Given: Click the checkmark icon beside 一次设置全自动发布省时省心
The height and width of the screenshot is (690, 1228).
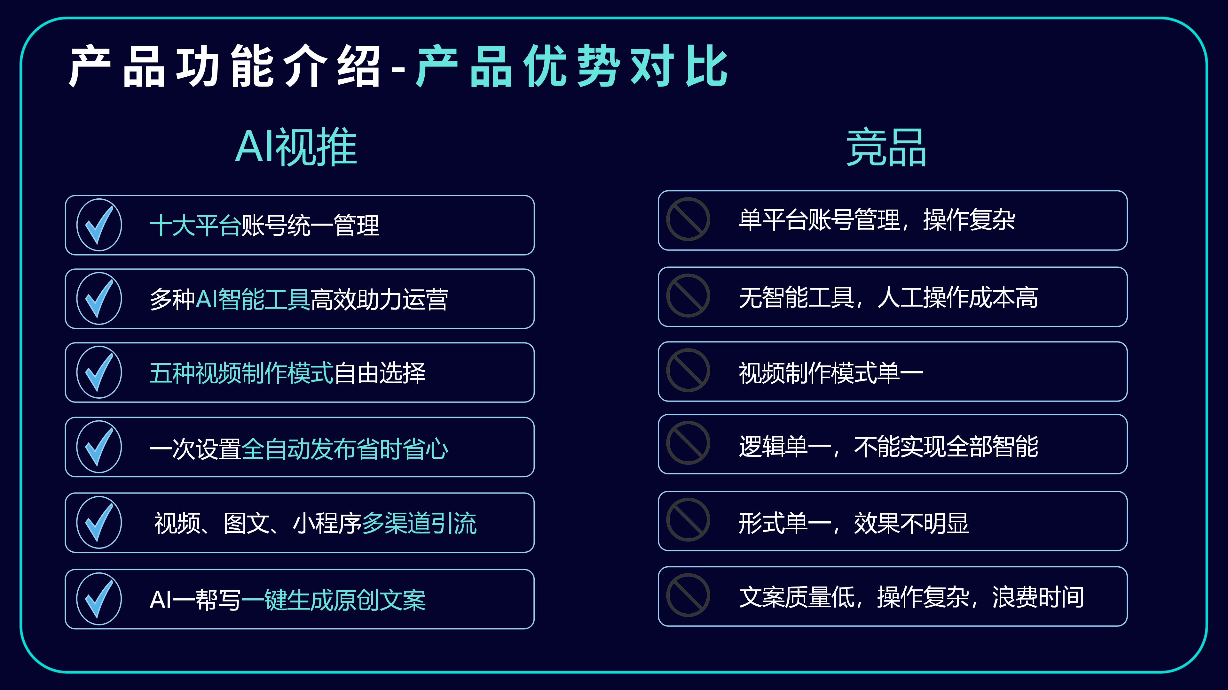Looking at the screenshot, I should 99,447.
